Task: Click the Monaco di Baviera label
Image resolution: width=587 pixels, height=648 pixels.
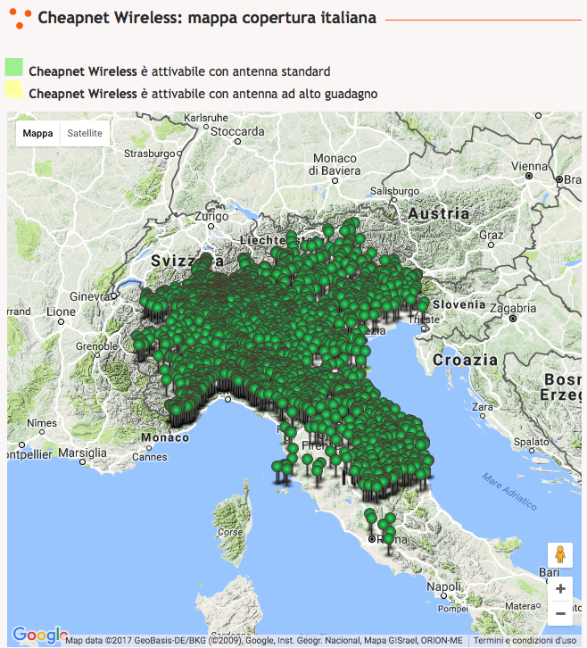Action: (x=335, y=164)
